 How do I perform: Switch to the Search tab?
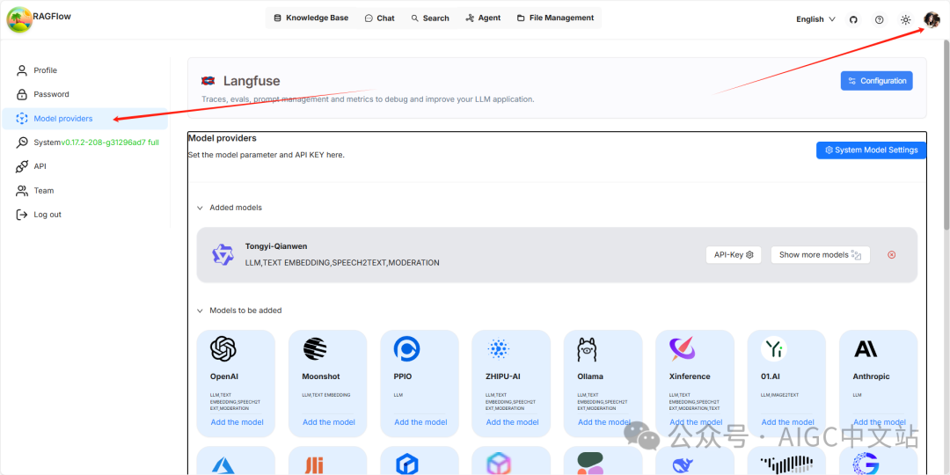[430, 18]
